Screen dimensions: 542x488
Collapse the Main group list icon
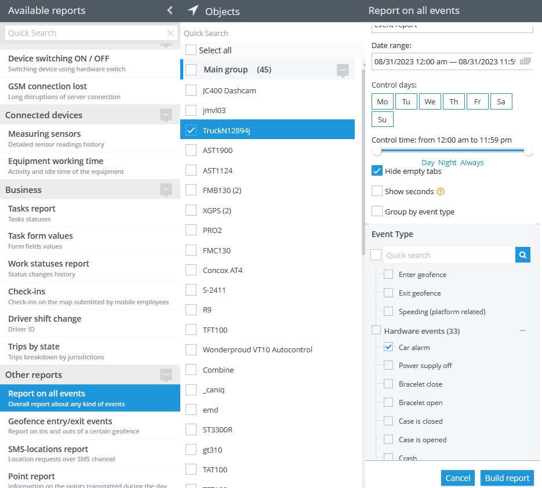pos(343,71)
